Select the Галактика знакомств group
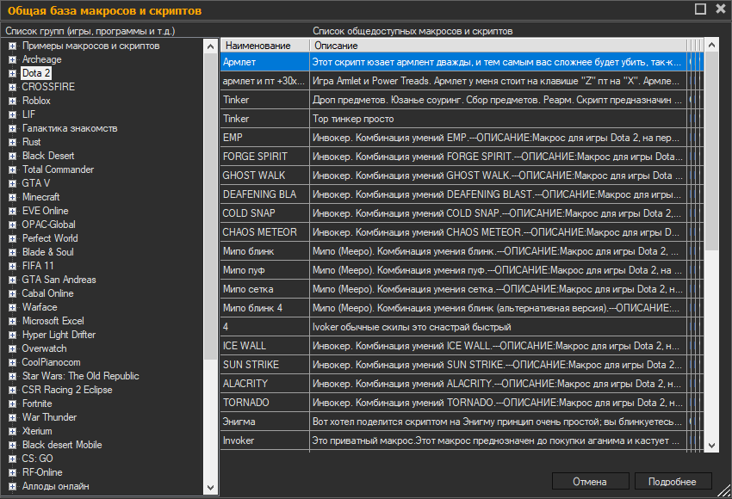 pyautogui.click(x=70, y=128)
